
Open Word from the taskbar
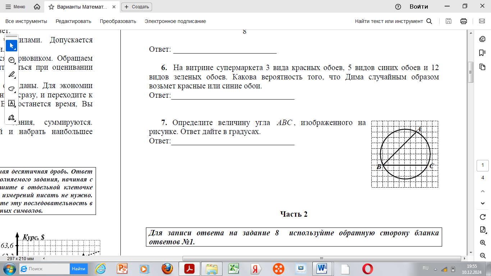322,268
